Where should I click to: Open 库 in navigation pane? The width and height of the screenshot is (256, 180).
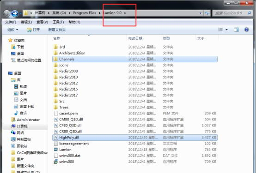click(18, 80)
